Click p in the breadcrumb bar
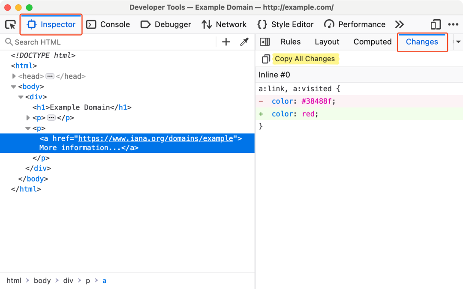463x289 pixels. (88, 280)
